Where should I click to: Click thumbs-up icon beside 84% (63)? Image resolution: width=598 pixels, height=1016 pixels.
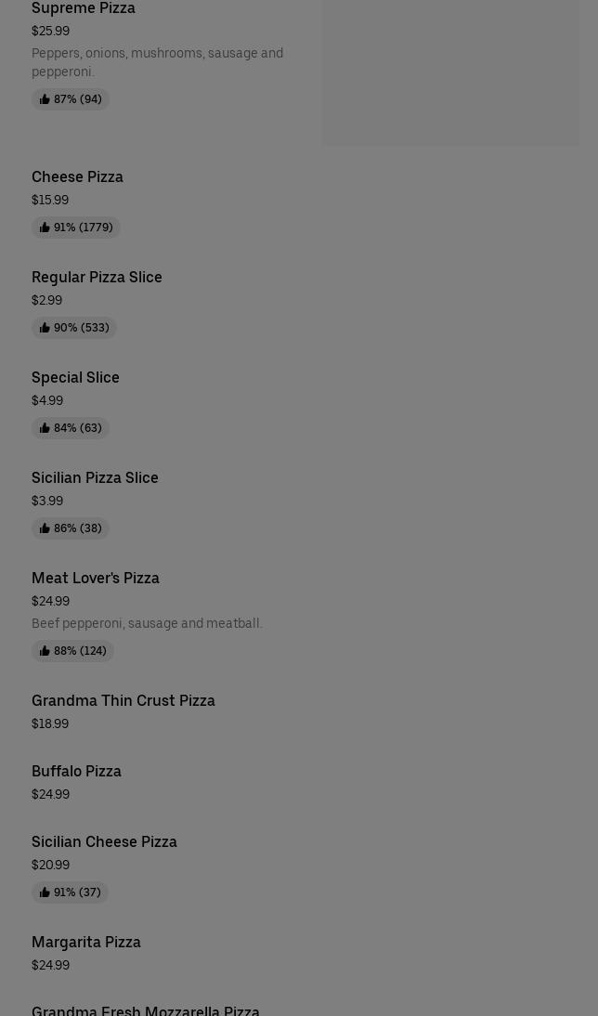45,428
